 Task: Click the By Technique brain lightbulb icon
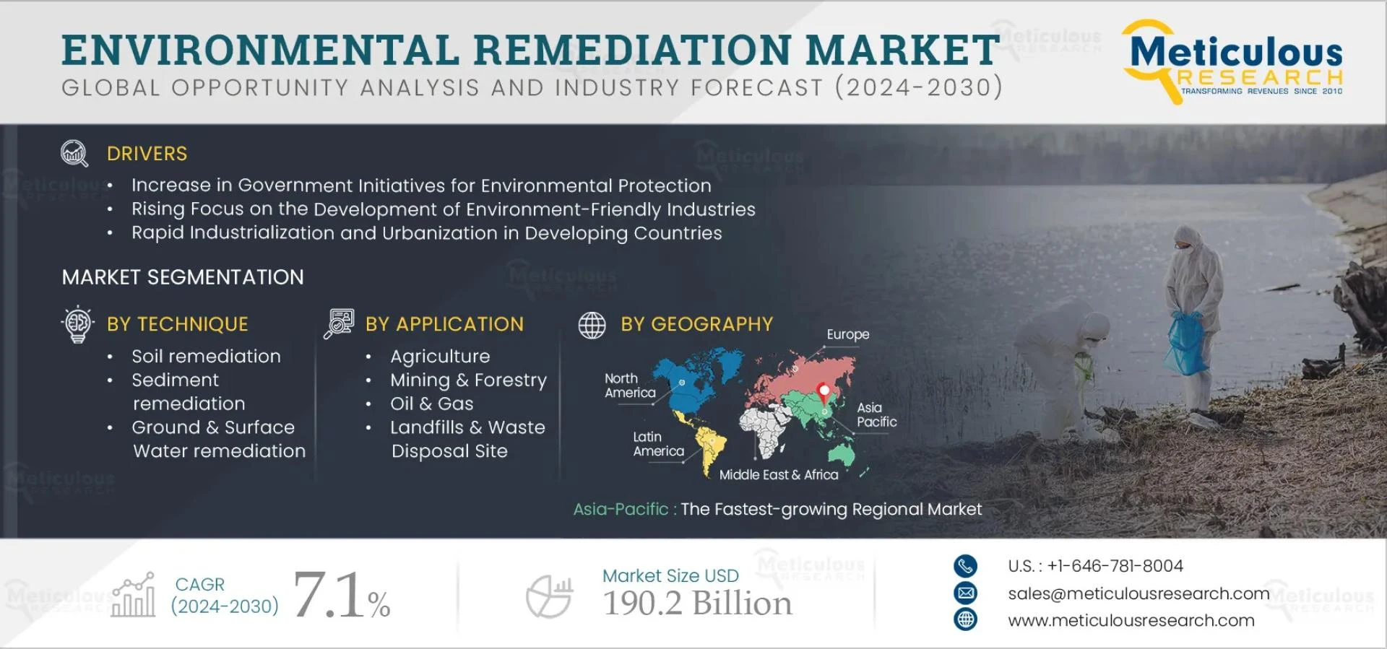[78, 324]
